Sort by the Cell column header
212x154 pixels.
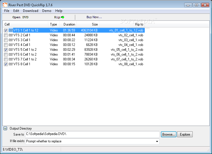(x=26, y=24)
